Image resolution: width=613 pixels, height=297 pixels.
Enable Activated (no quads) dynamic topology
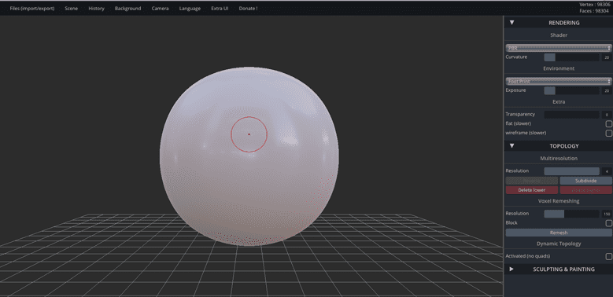[x=609, y=256]
